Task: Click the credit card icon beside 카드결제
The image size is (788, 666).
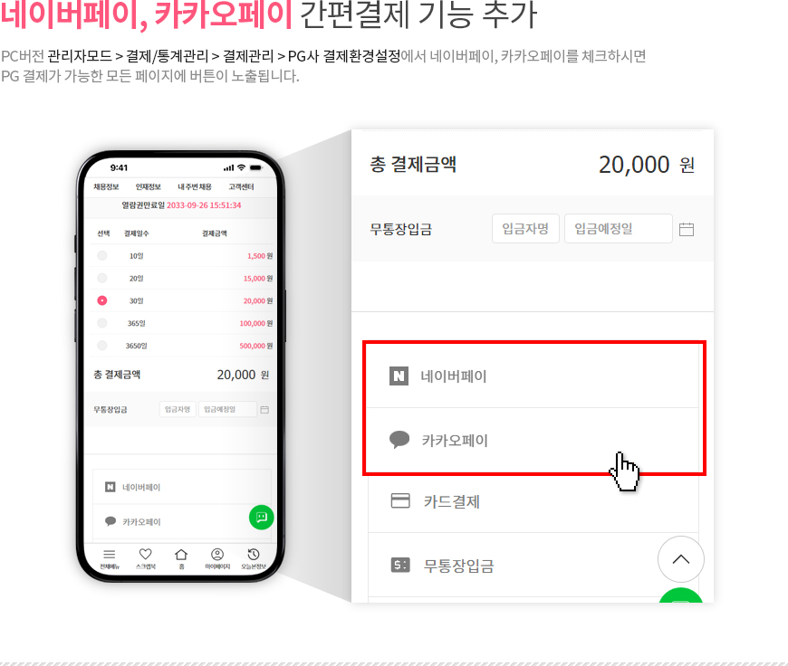Action: pyautogui.click(x=400, y=500)
